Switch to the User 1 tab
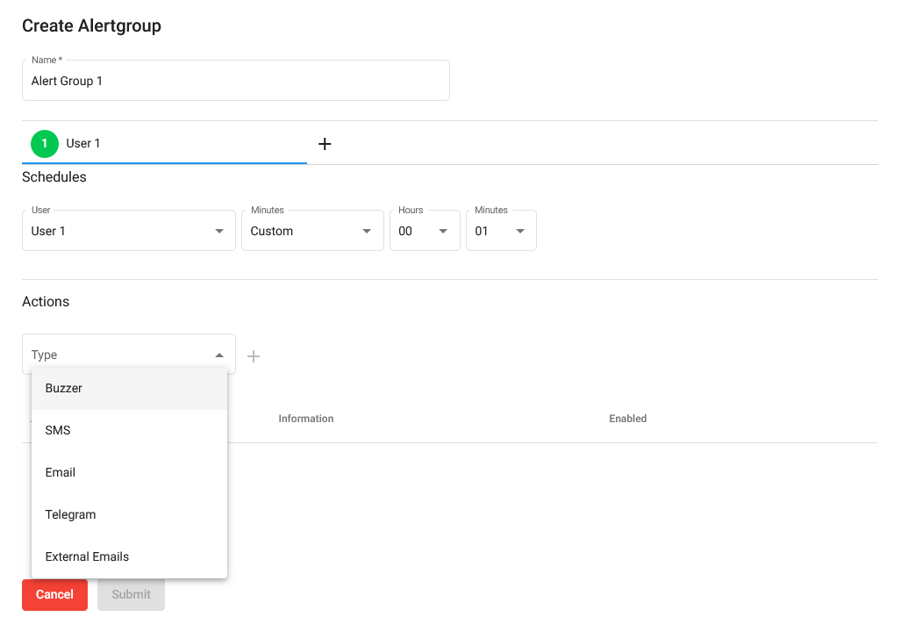The height and width of the screenshot is (624, 901). (83, 143)
